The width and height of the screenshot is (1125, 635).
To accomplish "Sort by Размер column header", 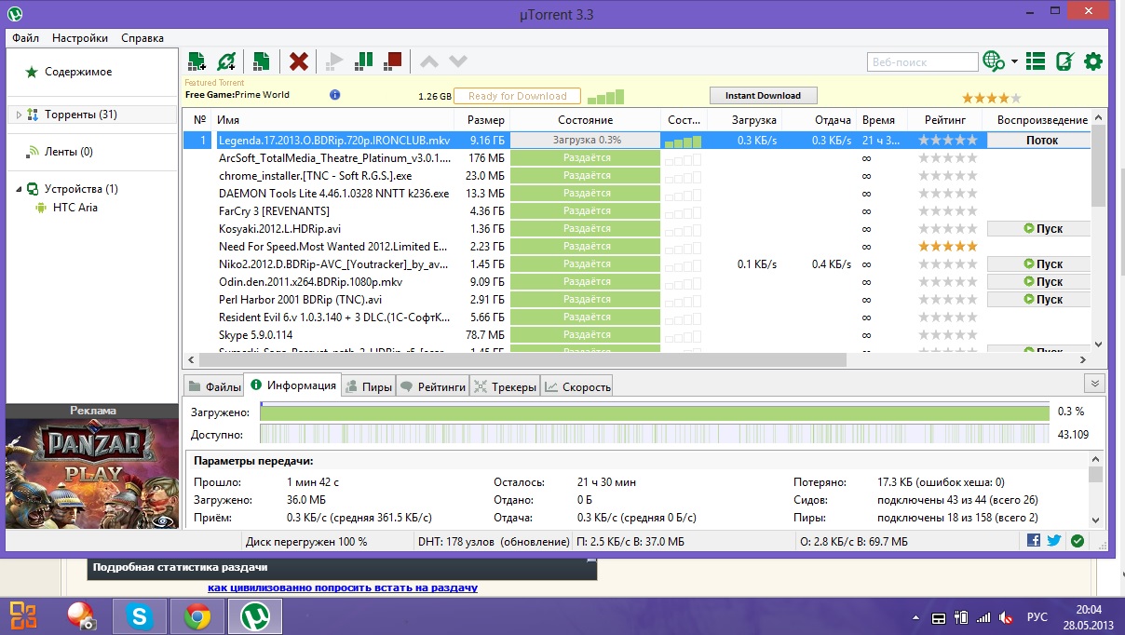I will click(482, 120).
